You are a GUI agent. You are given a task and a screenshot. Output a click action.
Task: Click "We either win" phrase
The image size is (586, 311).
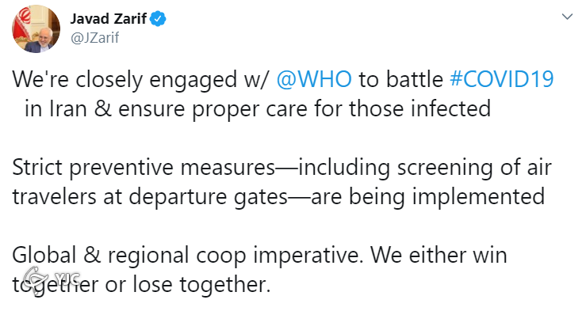pyautogui.click(x=439, y=256)
